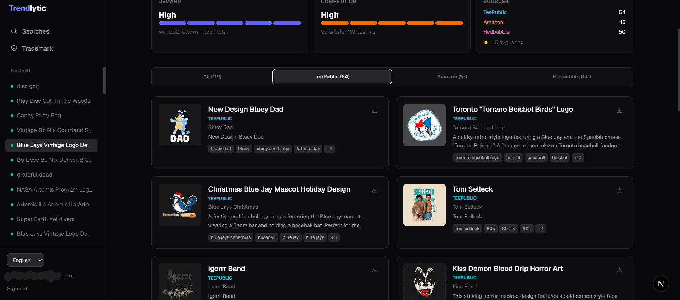Expand +10 more tags on Toronto logo
The image size is (680, 300).
click(x=578, y=158)
